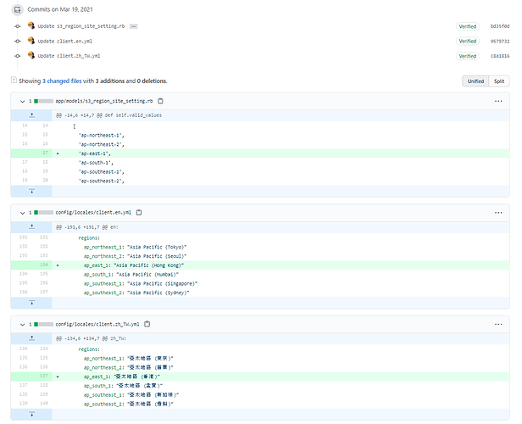
Task: Switch diff view to Split
Action: tap(498, 81)
